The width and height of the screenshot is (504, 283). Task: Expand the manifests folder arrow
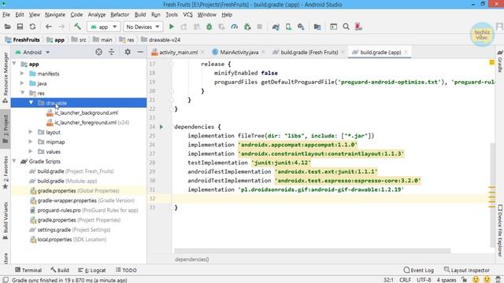pyautogui.click(x=22, y=73)
